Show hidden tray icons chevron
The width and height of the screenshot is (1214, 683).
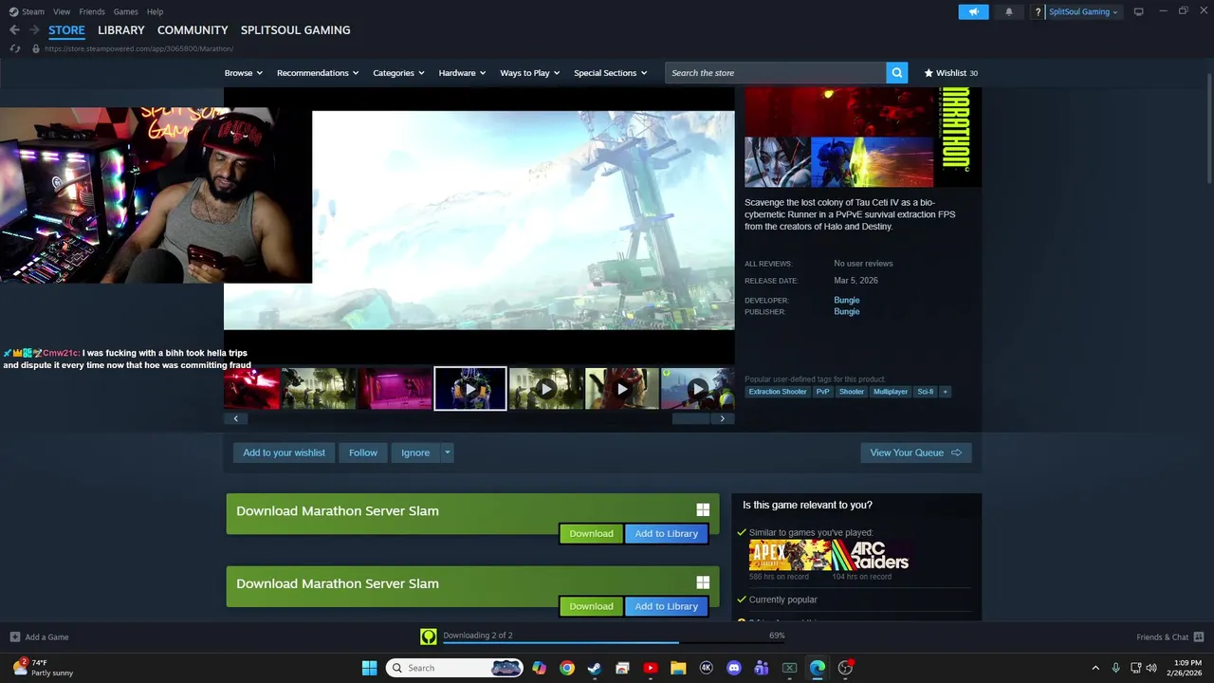click(1095, 668)
